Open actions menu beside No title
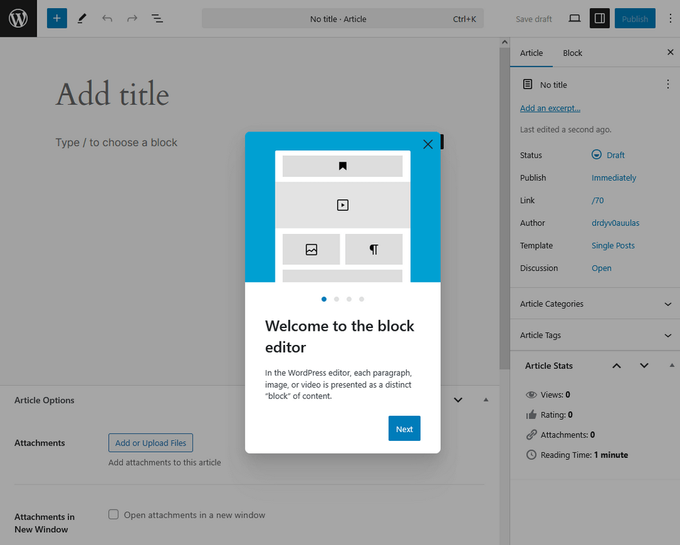This screenshot has height=545, width=680. (x=668, y=84)
